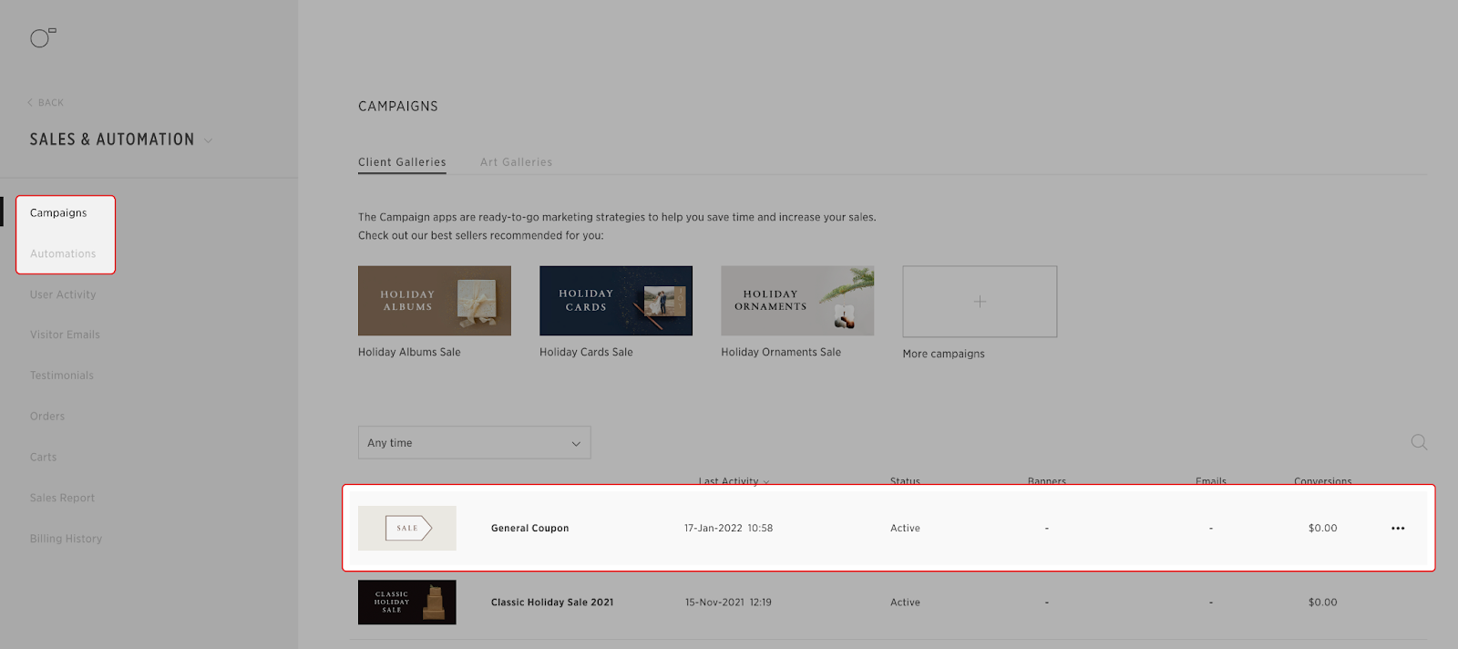
Task: Open the General Coupon SALE thumbnail
Action: pyautogui.click(x=407, y=528)
